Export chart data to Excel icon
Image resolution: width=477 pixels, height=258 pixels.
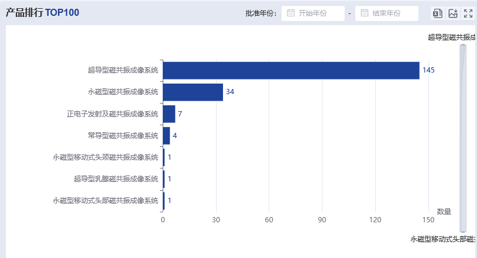[x=437, y=13]
